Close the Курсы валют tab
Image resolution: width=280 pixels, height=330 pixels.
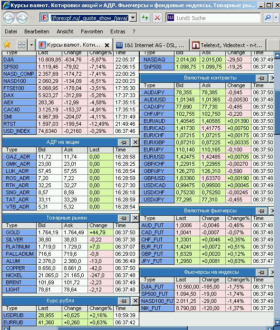click(106, 45)
